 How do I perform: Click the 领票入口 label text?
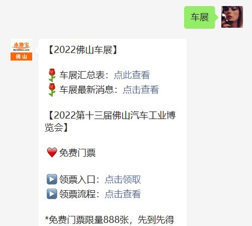(x=77, y=180)
